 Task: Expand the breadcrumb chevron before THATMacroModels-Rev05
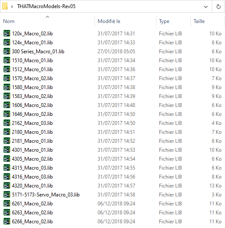(12, 6)
